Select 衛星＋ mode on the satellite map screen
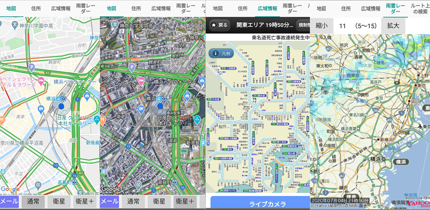430x210 pixels. 185,202
